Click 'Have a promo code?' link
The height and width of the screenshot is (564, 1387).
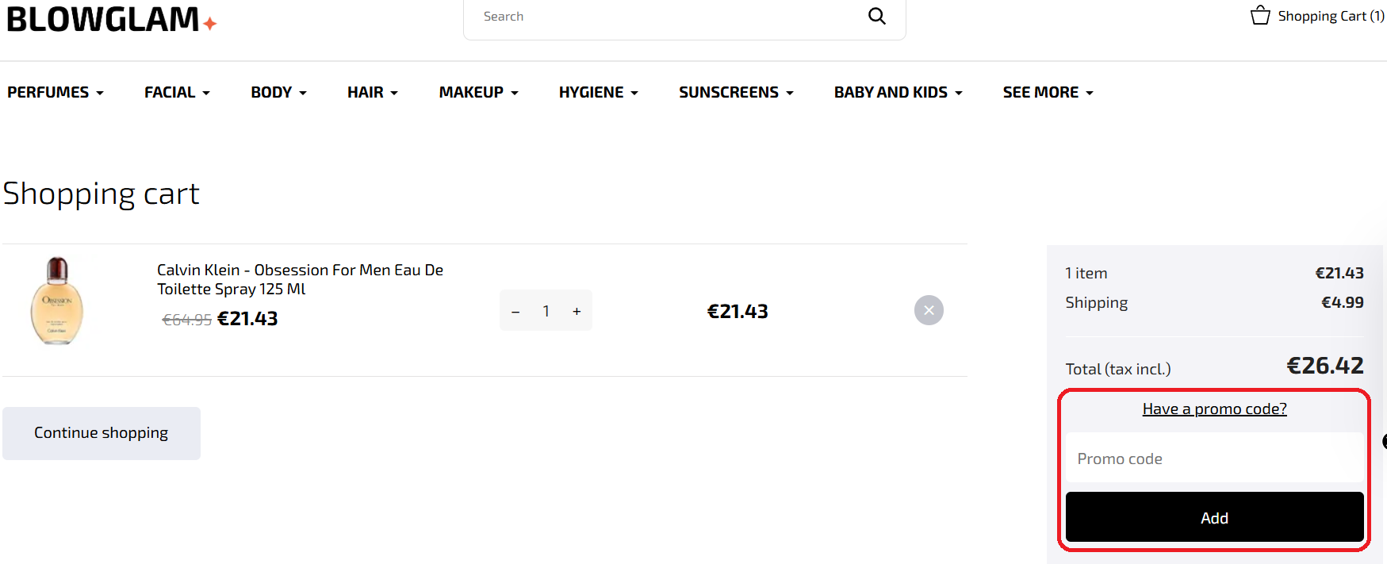(x=1214, y=409)
